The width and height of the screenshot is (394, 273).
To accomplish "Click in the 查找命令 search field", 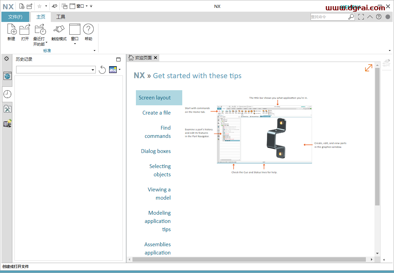I will (x=329, y=17).
